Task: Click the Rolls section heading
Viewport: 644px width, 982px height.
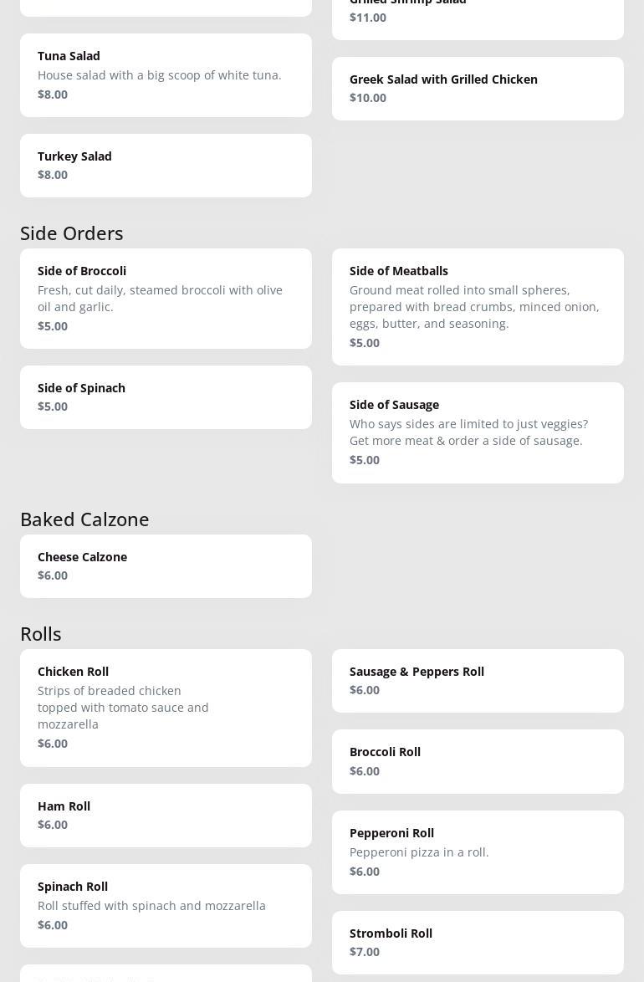Action: (x=41, y=633)
